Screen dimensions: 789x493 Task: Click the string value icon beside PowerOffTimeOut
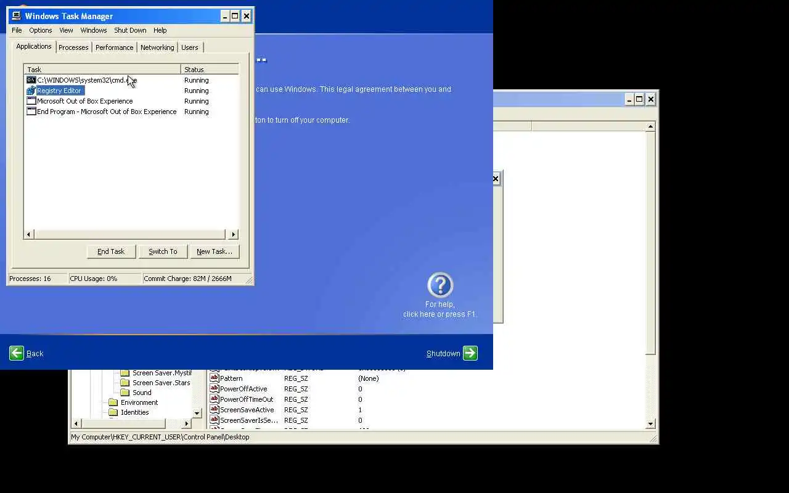215,399
